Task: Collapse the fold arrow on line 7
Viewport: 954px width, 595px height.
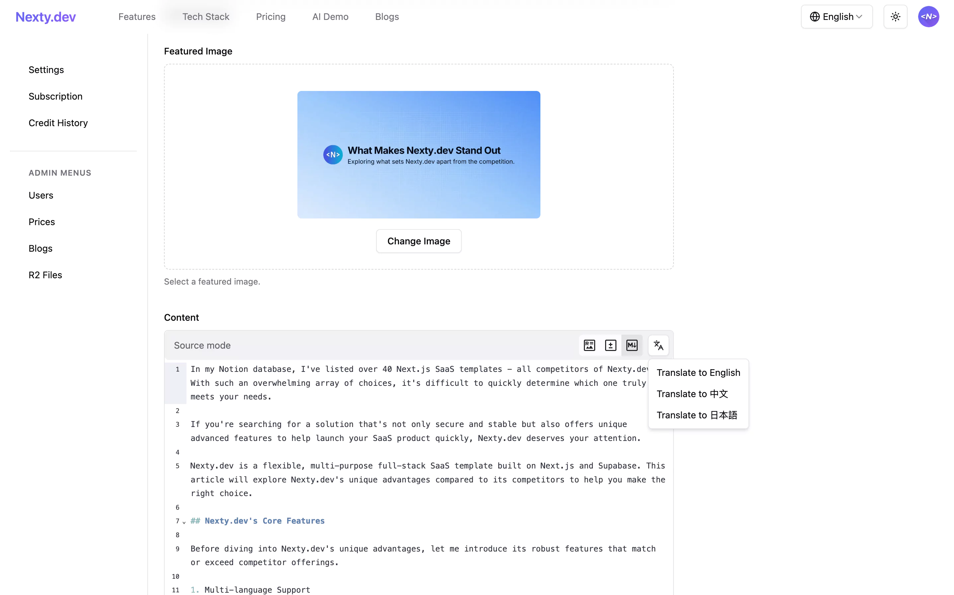Action: [184, 522]
